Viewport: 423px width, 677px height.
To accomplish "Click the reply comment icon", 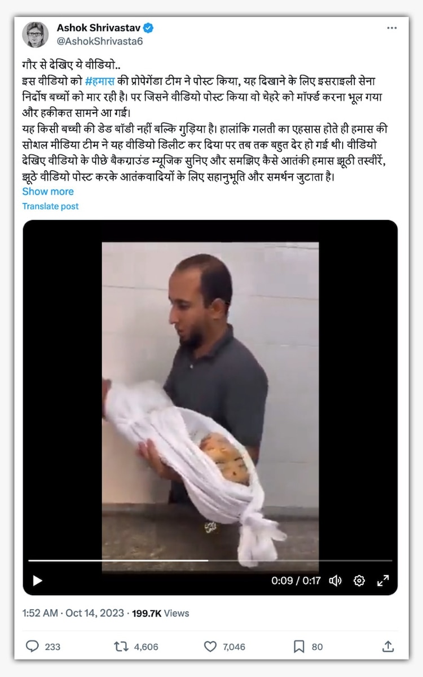I will click(x=33, y=646).
